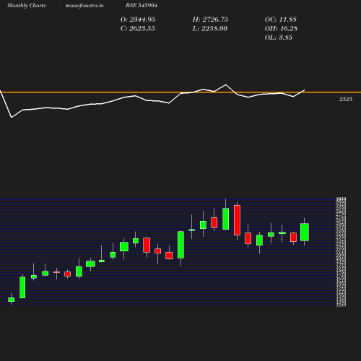Click the Monthly Charts title text

(27, 5)
